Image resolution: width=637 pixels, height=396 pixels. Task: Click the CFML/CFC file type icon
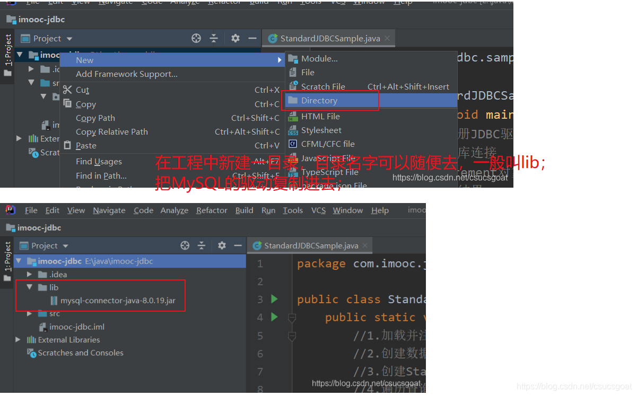[293, 144]
